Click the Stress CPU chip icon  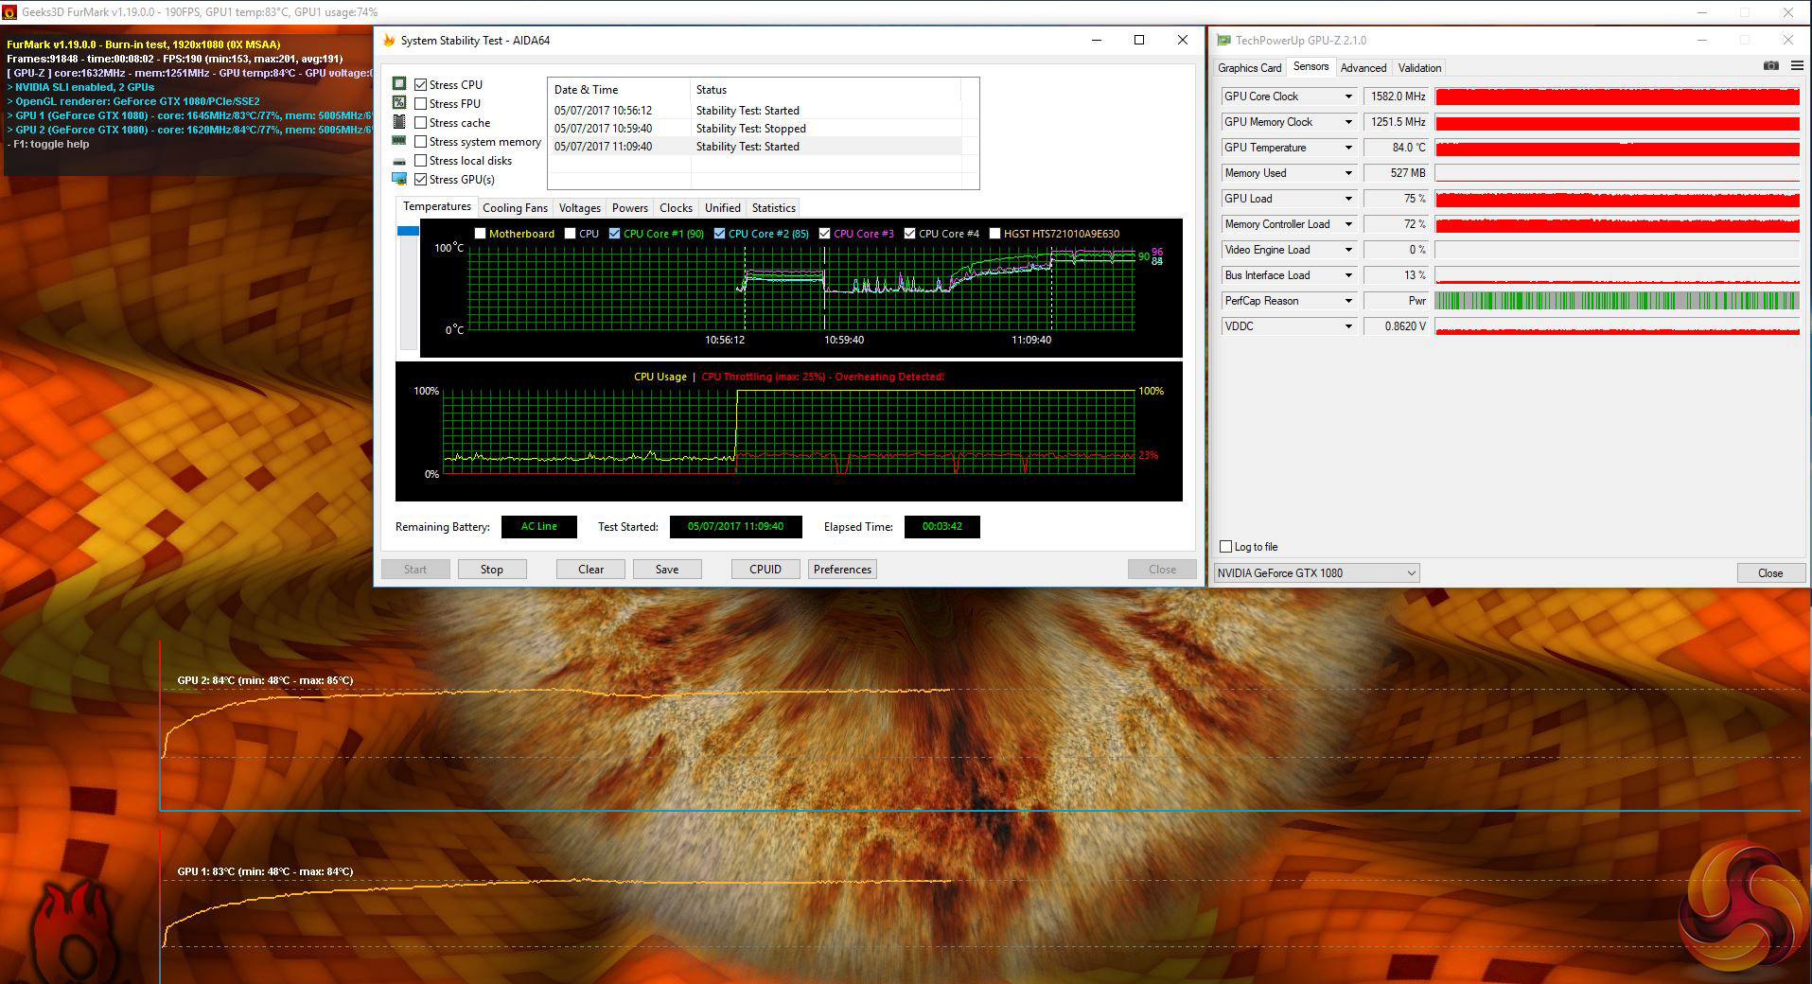[399, 84]
